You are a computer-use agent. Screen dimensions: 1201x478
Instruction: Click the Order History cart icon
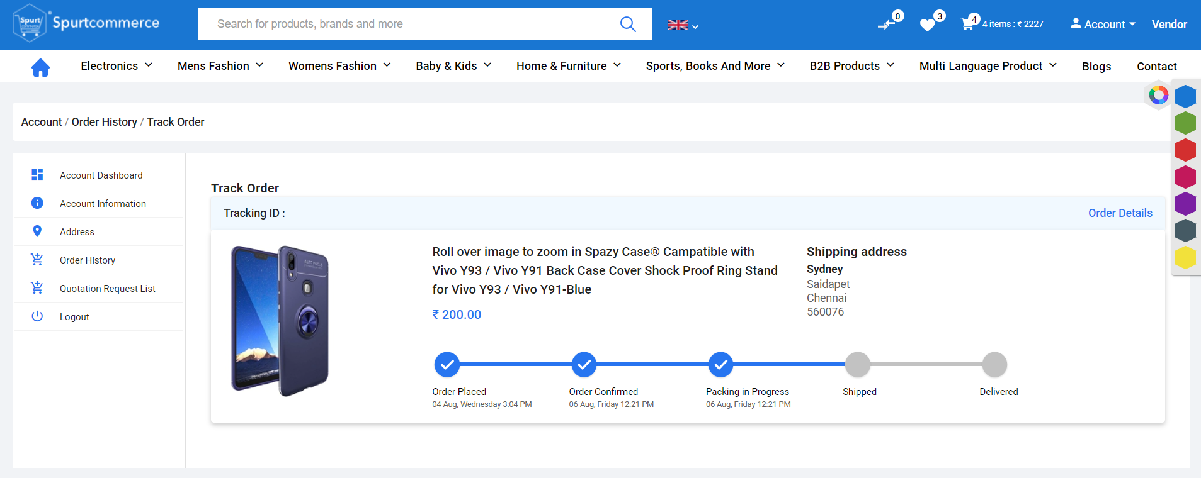tap(37, 259)
